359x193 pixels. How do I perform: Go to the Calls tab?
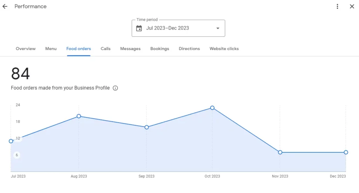click(106, 49)
